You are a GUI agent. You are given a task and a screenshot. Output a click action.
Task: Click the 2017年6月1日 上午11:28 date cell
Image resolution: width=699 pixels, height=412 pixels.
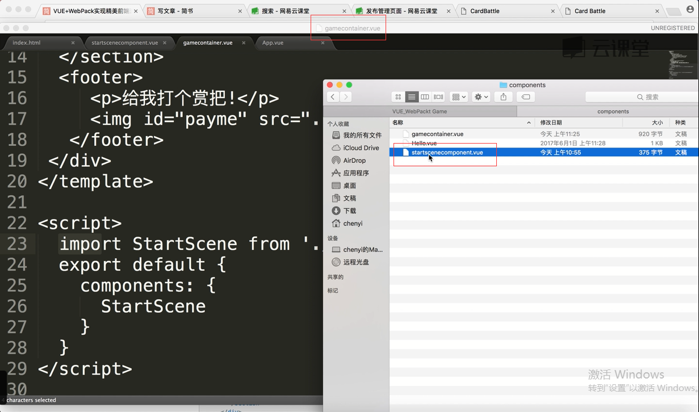point(573,143)
